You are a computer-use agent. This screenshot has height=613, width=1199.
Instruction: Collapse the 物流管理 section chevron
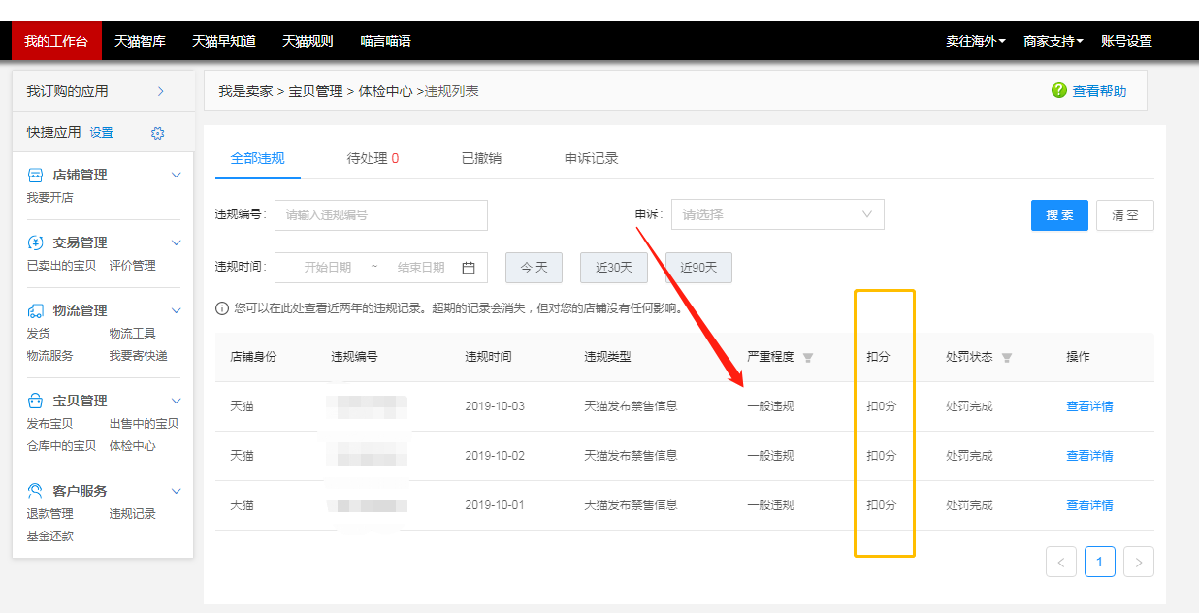(x=176, y=310)
